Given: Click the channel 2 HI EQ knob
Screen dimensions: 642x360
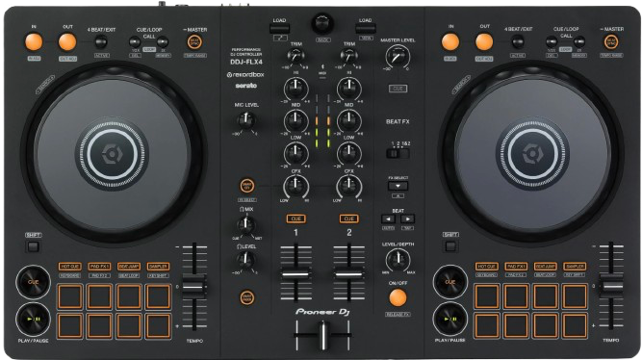Looking at the screenshot, I should [x=348, y=88].
